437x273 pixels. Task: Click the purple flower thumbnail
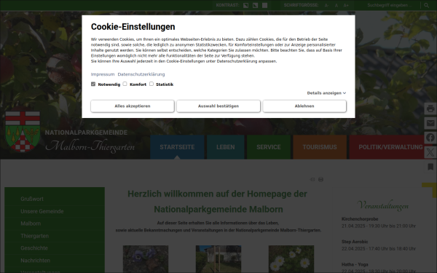146,259
